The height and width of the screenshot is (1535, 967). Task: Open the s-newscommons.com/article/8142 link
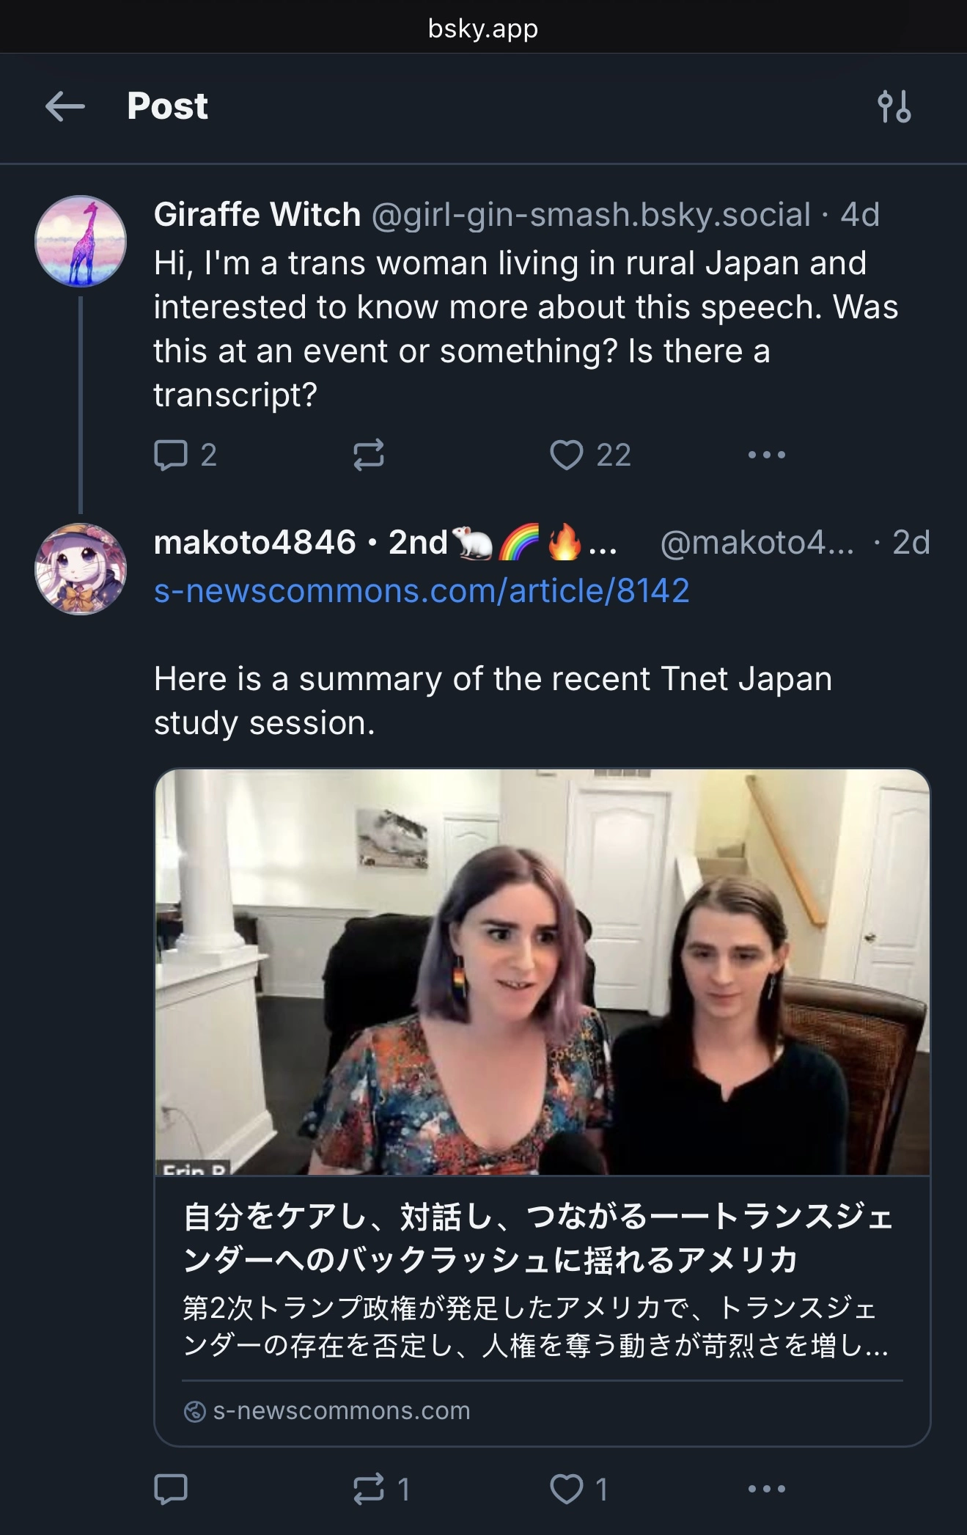click(x=422, y=590)
